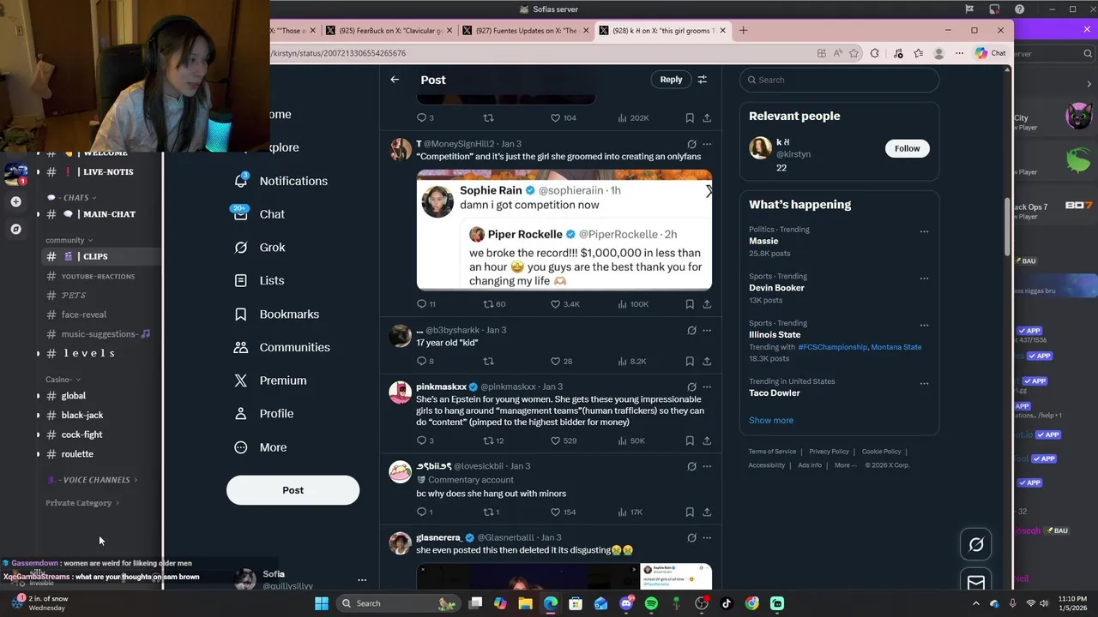Viewport: 1098px width, 617px height.
Task: Open Profile in X sidebar
Action: 264,414
